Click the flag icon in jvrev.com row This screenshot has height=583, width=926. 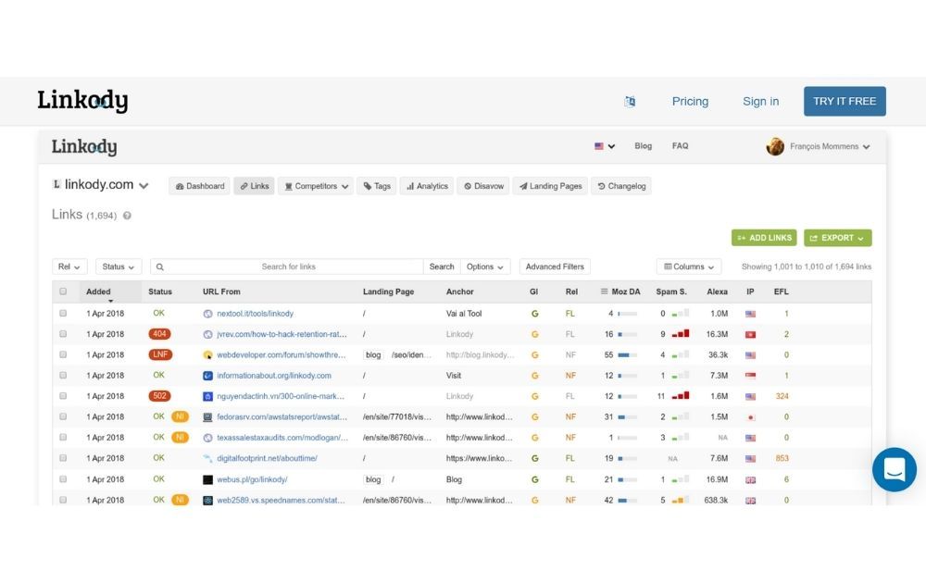(x=751, y=335)
